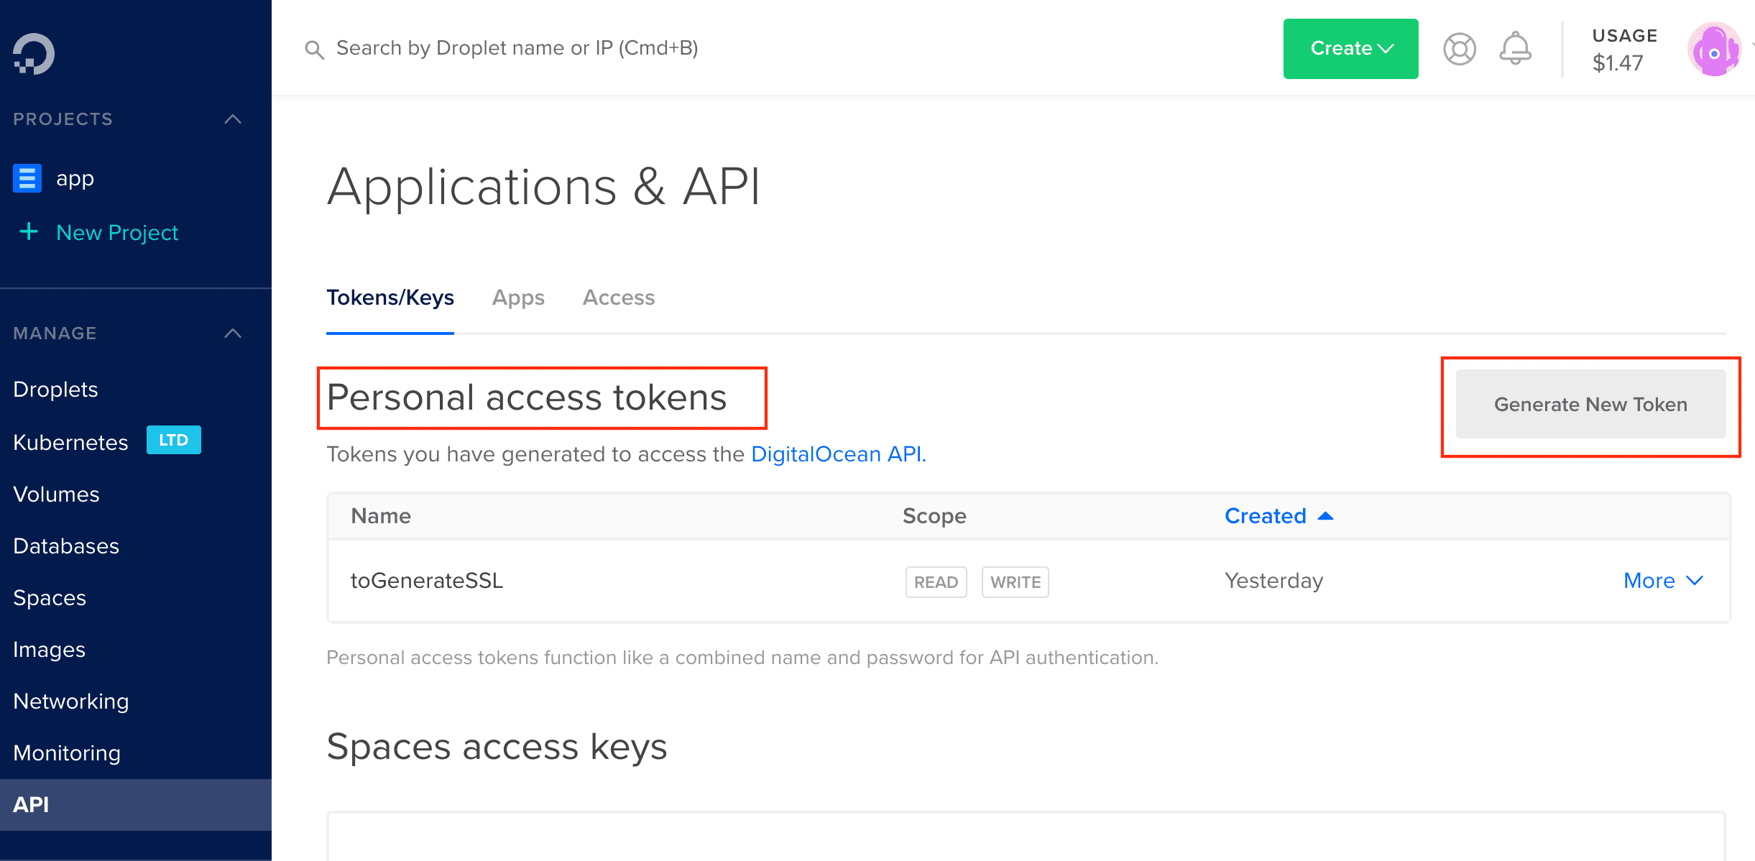
Task: Select API in the sidebar
Action: point(136,805)
